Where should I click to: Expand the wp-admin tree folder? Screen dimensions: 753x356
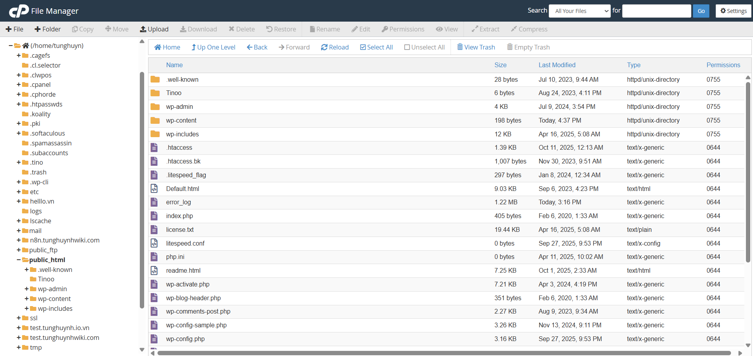coord(27,289)
